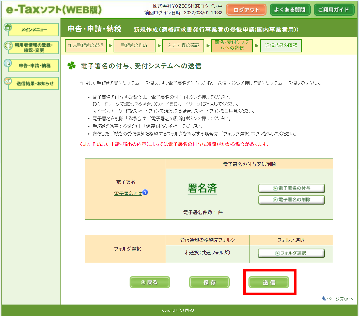This screenshot has height=317, width=359.
Task: Go to the 作成手続きの選択 step
Action: click(x=86, y=45)
